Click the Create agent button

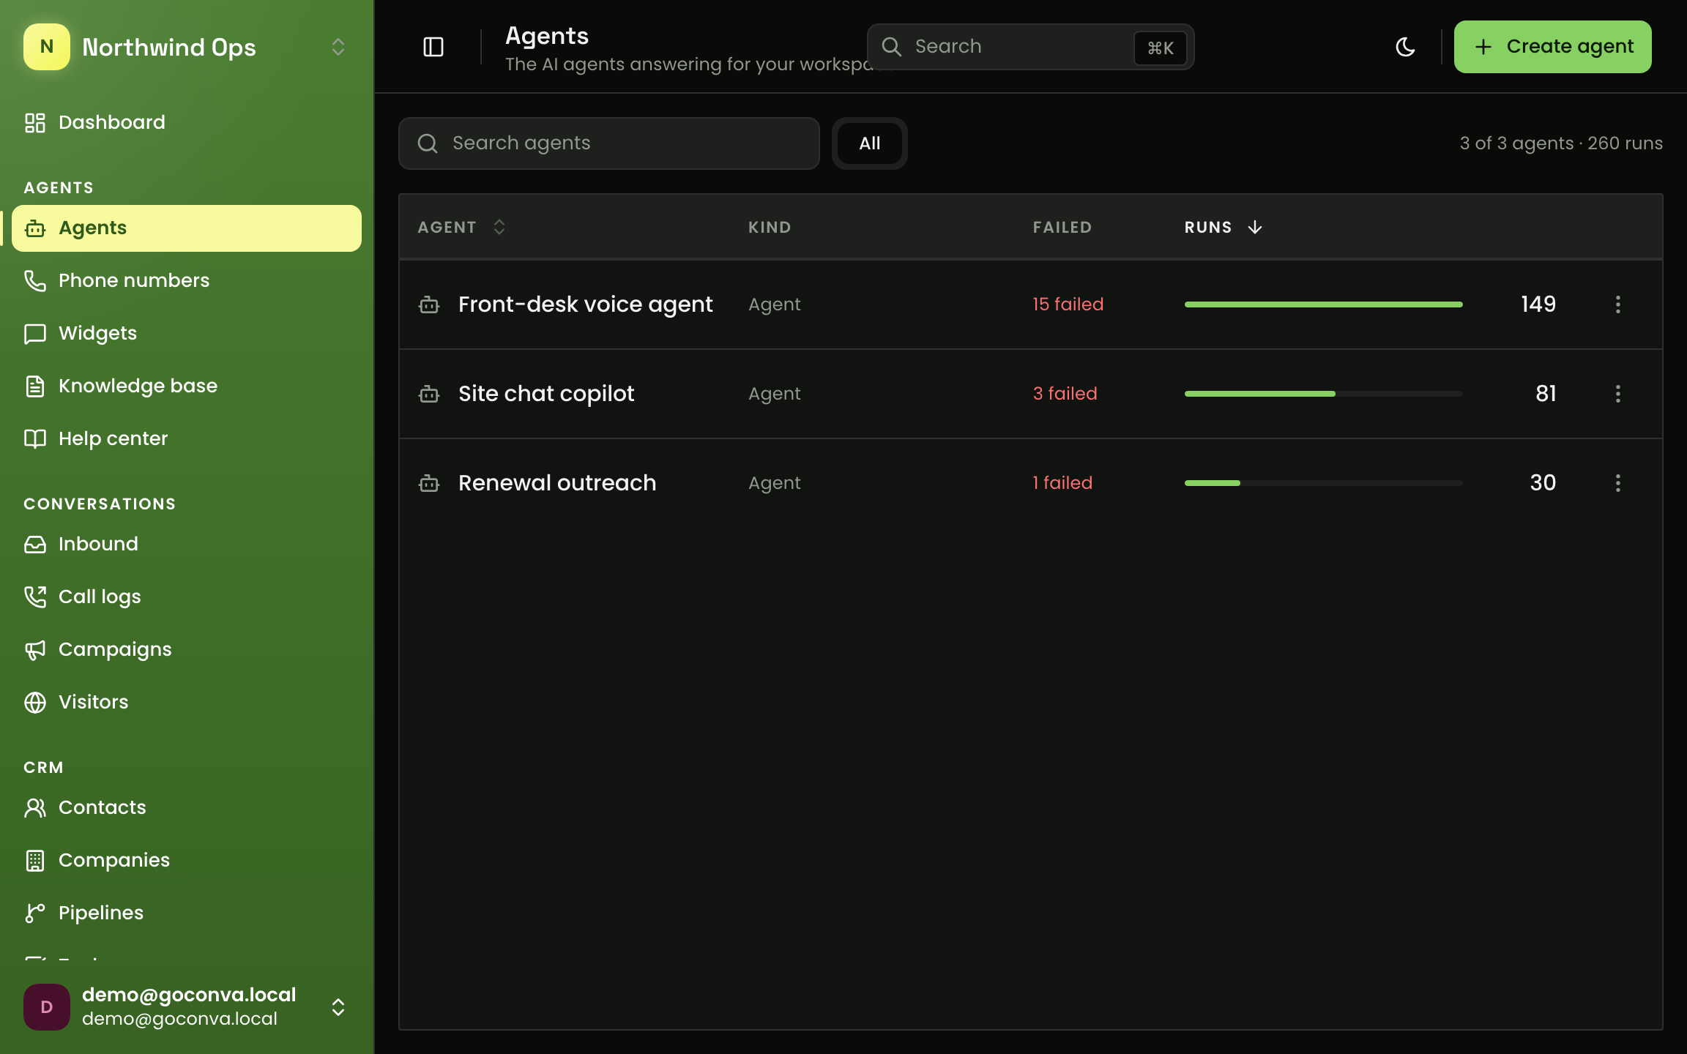click(x=1552, y=47)
